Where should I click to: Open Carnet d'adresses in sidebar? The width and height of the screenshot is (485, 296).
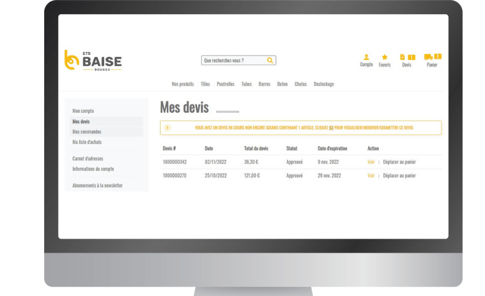(87, 159)
